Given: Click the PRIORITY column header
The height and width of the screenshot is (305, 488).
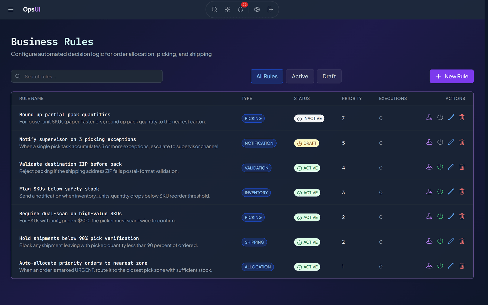Looking at the screenshot, I should 352,99.
